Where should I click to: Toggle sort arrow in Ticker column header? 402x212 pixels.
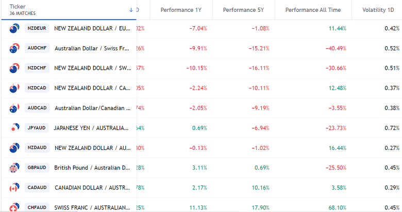click(x=131, y=10)
